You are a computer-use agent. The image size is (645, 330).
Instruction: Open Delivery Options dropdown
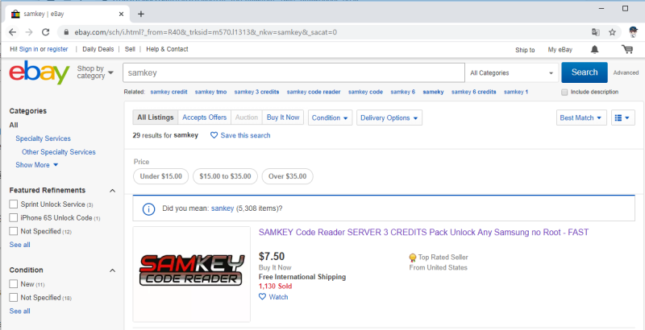coord(389,118)
